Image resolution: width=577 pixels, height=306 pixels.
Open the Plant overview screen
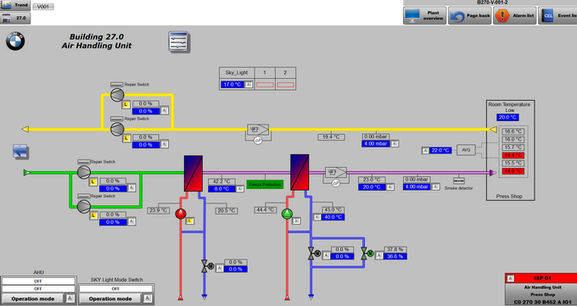click(424, 15)
